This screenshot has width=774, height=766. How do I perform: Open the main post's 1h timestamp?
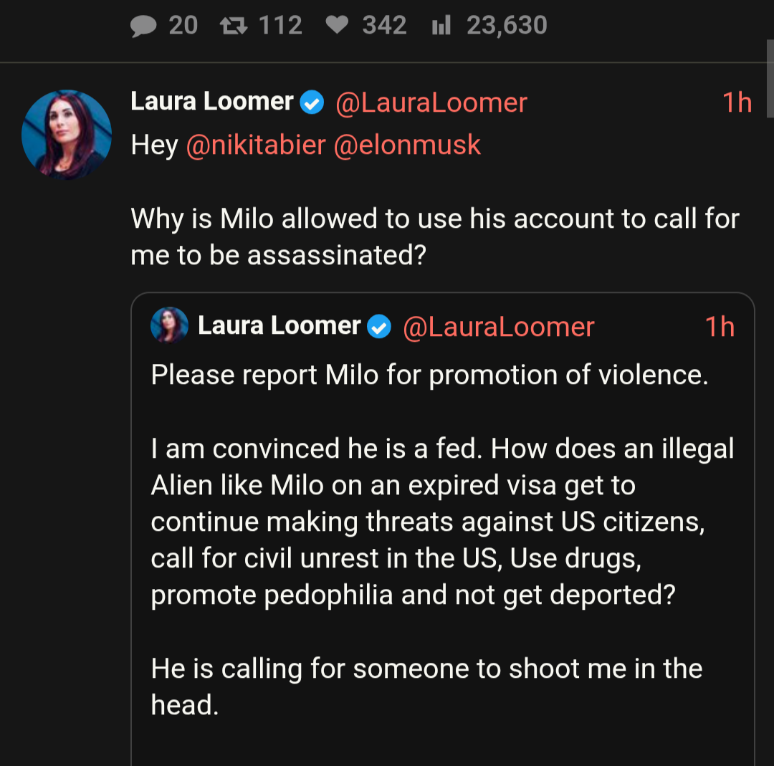tap(737, 102)
